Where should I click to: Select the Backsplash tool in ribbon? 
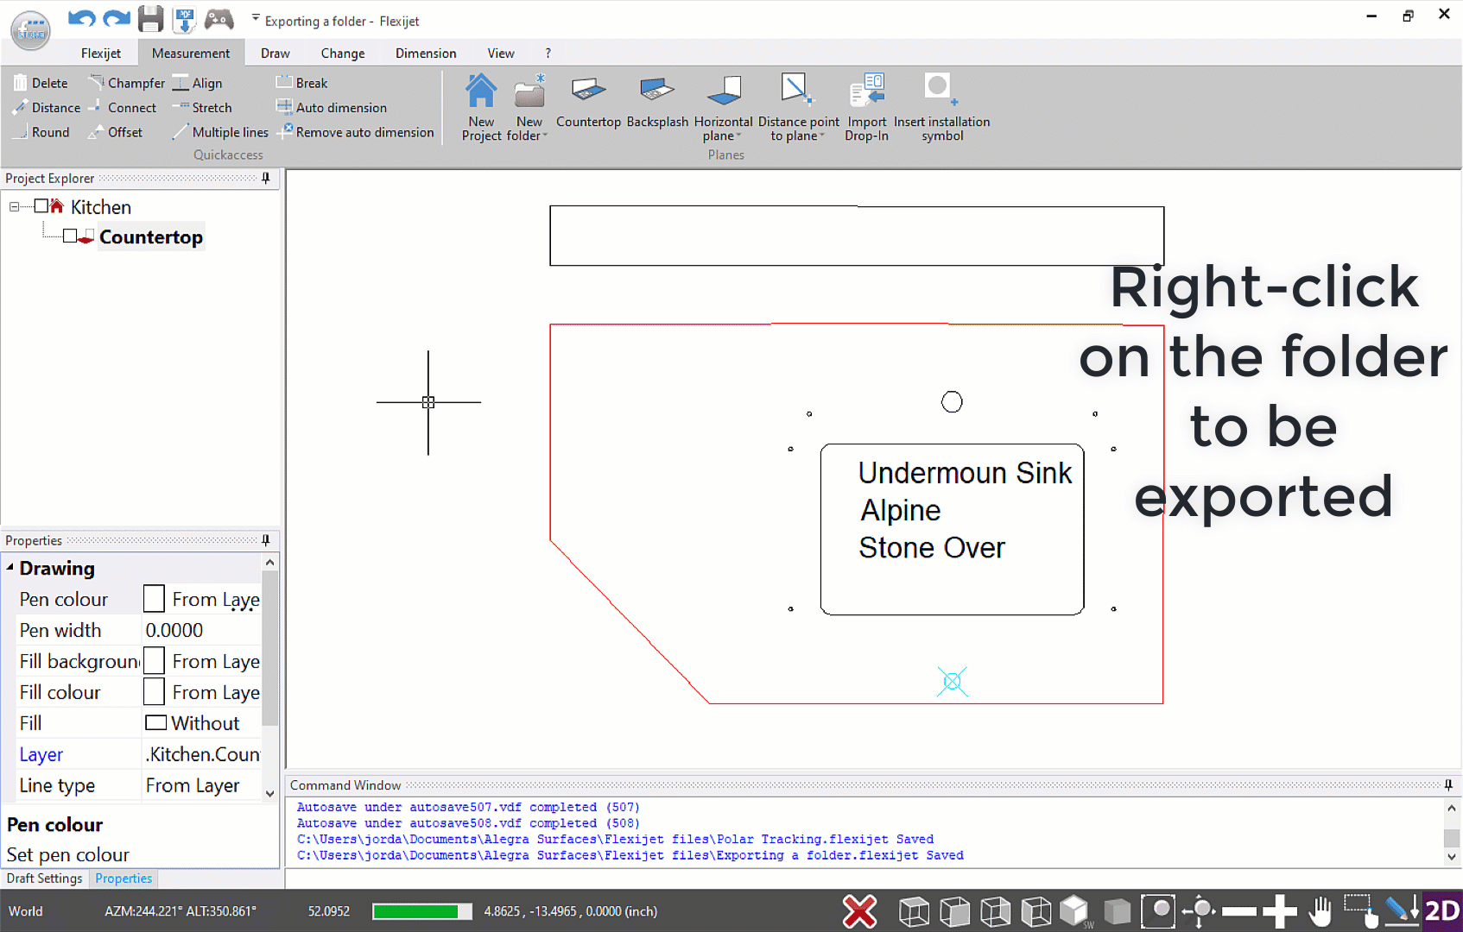point(656,91)
